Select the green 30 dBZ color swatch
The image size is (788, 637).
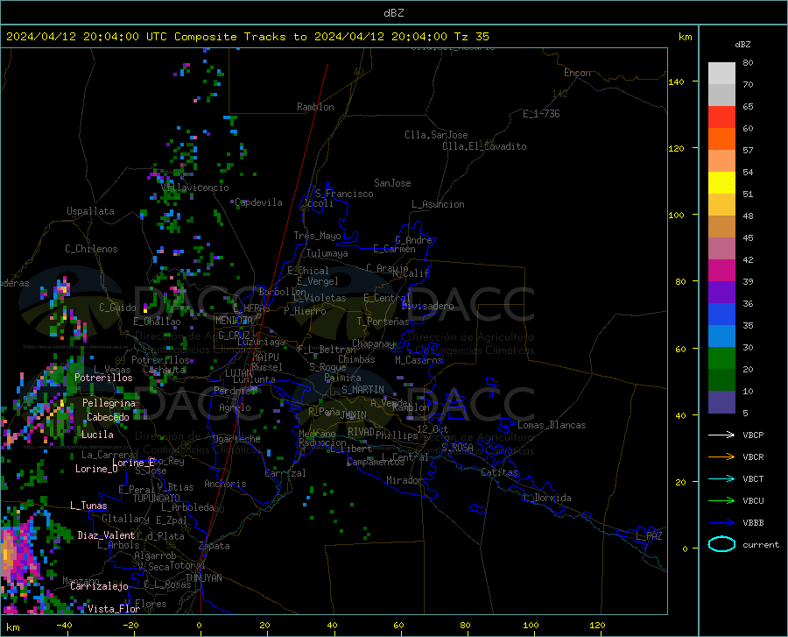tap(721, 358)
